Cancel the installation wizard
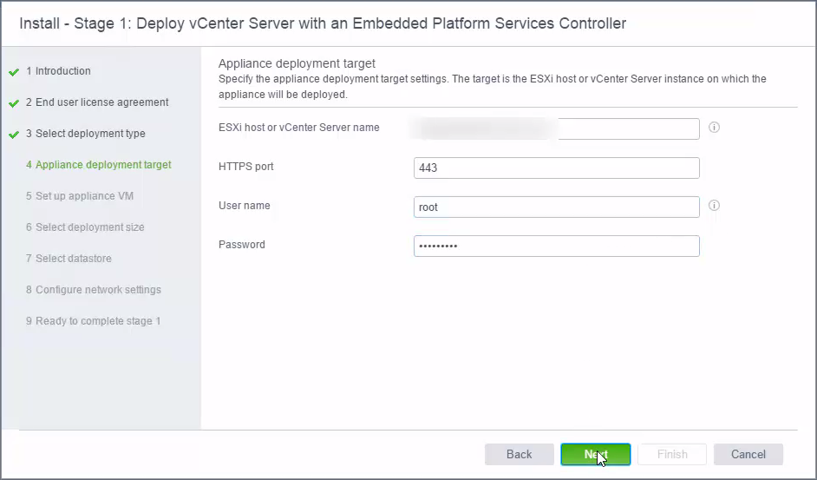Image resolution: width=817 pixels, height=480 pixels. coord(748,455)
